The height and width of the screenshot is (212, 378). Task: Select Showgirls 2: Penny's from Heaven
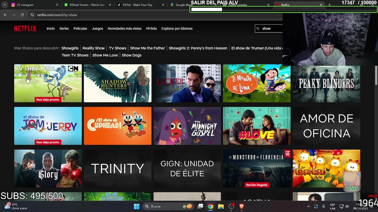[x=198, y=48]
